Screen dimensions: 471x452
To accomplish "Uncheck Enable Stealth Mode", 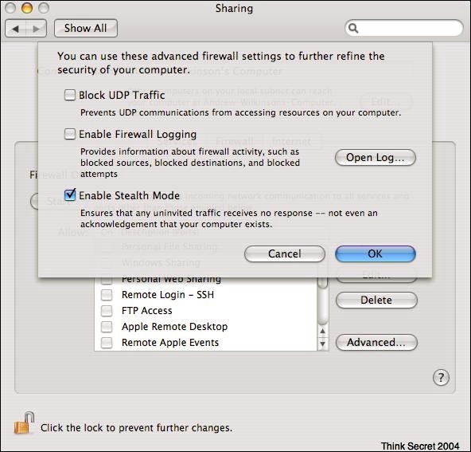I will 70,195.
